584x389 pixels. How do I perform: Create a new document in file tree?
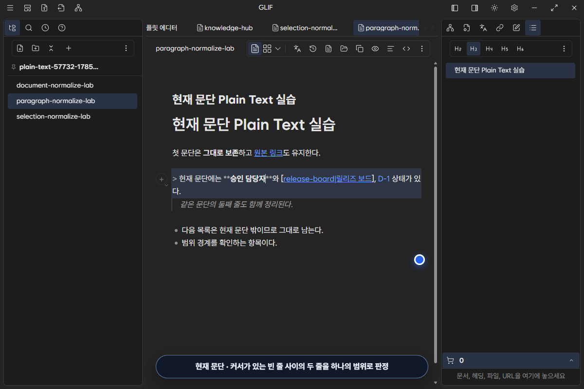pos(20,48)
